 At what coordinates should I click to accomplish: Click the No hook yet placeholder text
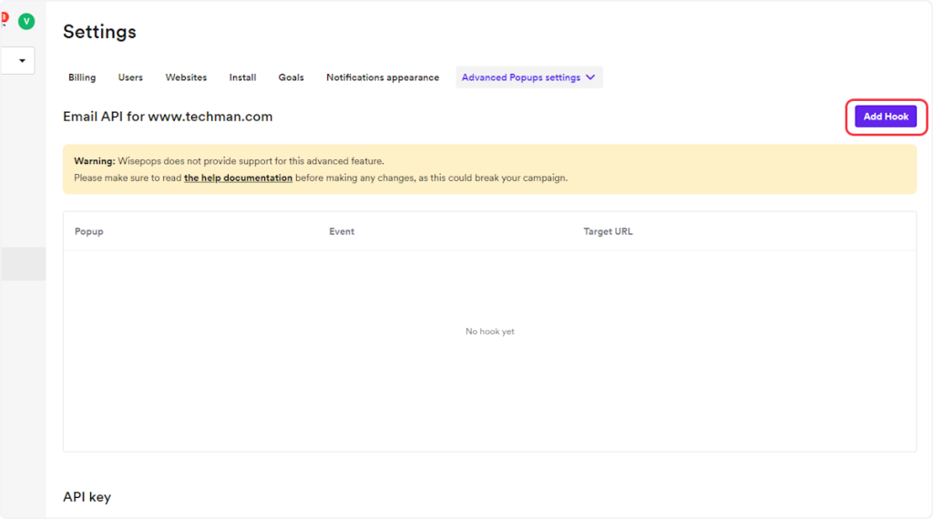(489, 331)
